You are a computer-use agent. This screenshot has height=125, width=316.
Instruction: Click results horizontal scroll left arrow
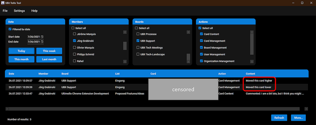click(x=7, y=109)
